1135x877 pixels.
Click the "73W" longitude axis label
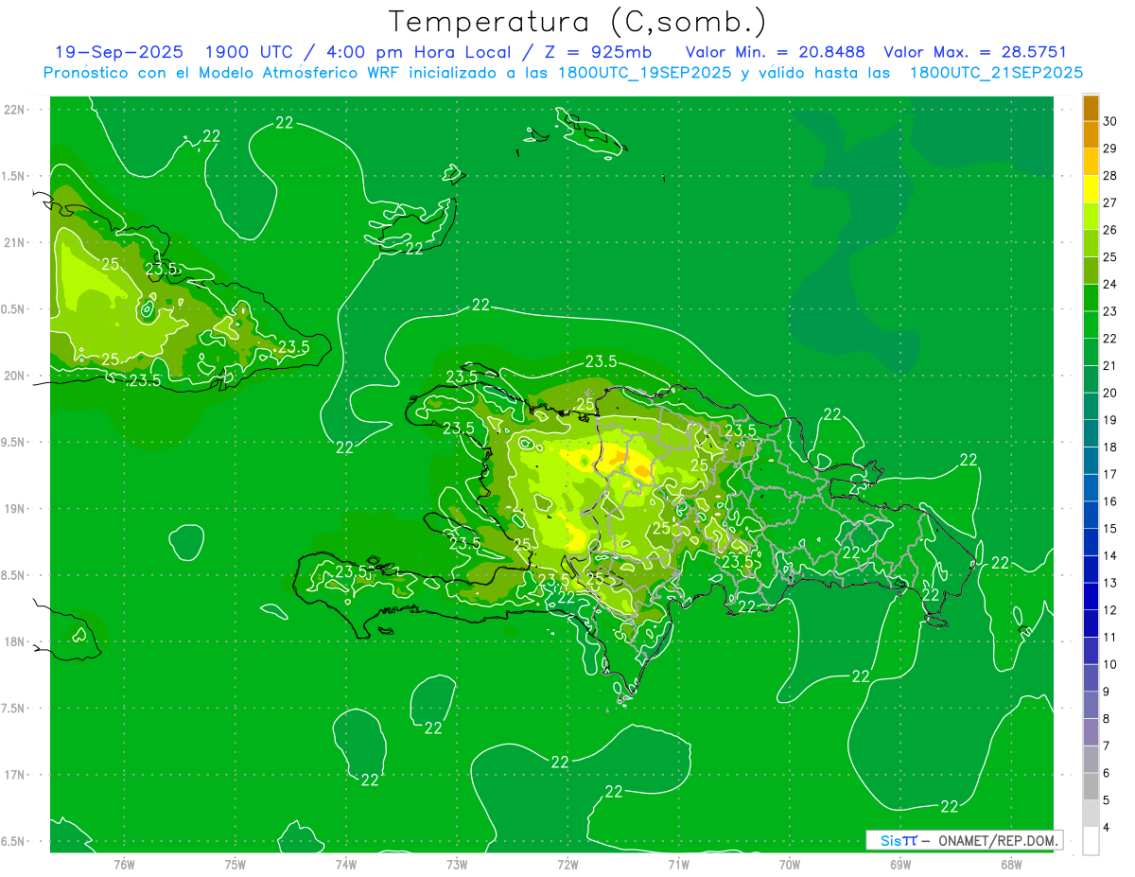(457, 864)
